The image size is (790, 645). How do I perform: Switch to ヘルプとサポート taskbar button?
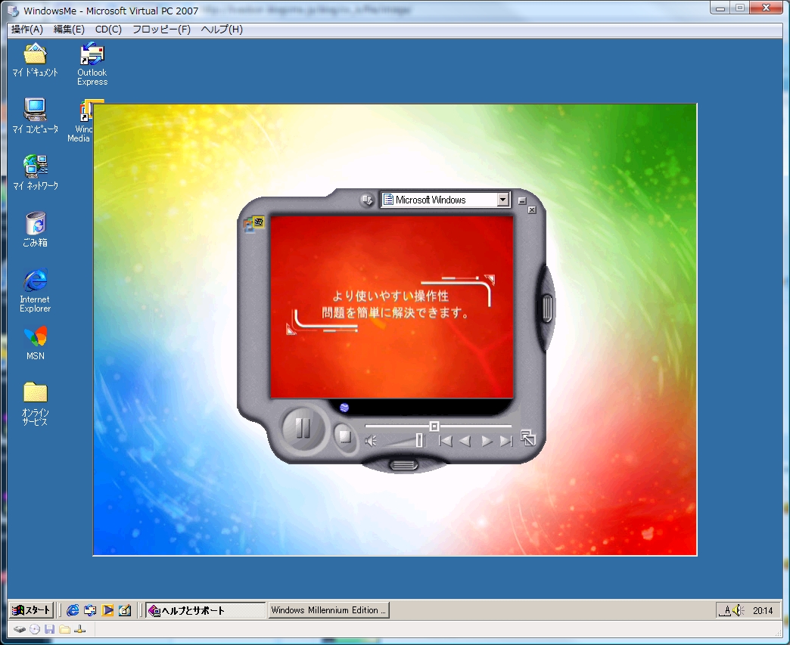coord(206,610)
